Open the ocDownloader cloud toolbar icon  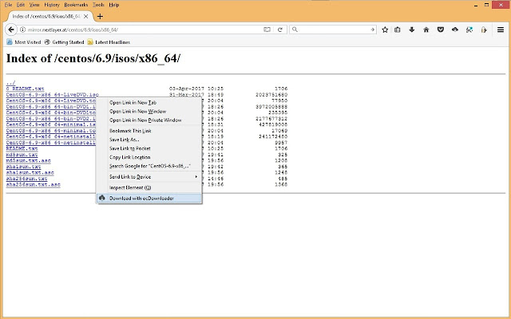click(455, 30)
